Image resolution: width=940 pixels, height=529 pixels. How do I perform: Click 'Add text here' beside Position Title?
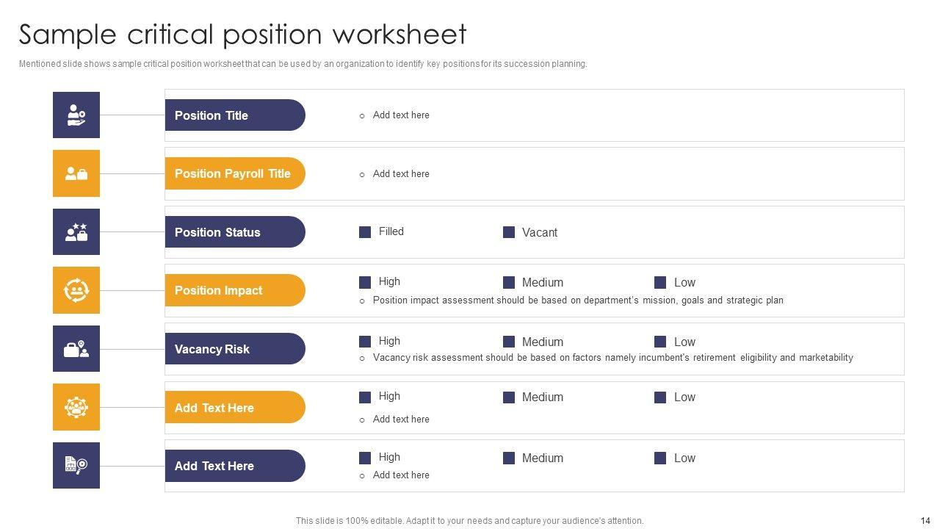tap(401, 115)
